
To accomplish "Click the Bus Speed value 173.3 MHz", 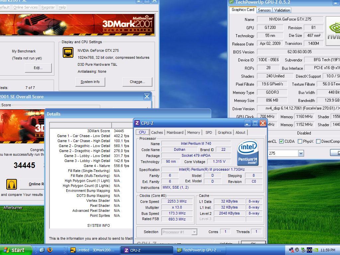I will 177,213.
